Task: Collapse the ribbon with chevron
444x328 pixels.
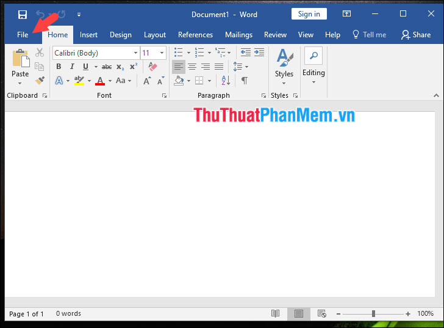Action: coord(436,95)
